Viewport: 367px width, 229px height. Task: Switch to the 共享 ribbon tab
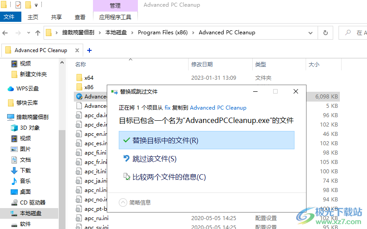tap(56, 17)
